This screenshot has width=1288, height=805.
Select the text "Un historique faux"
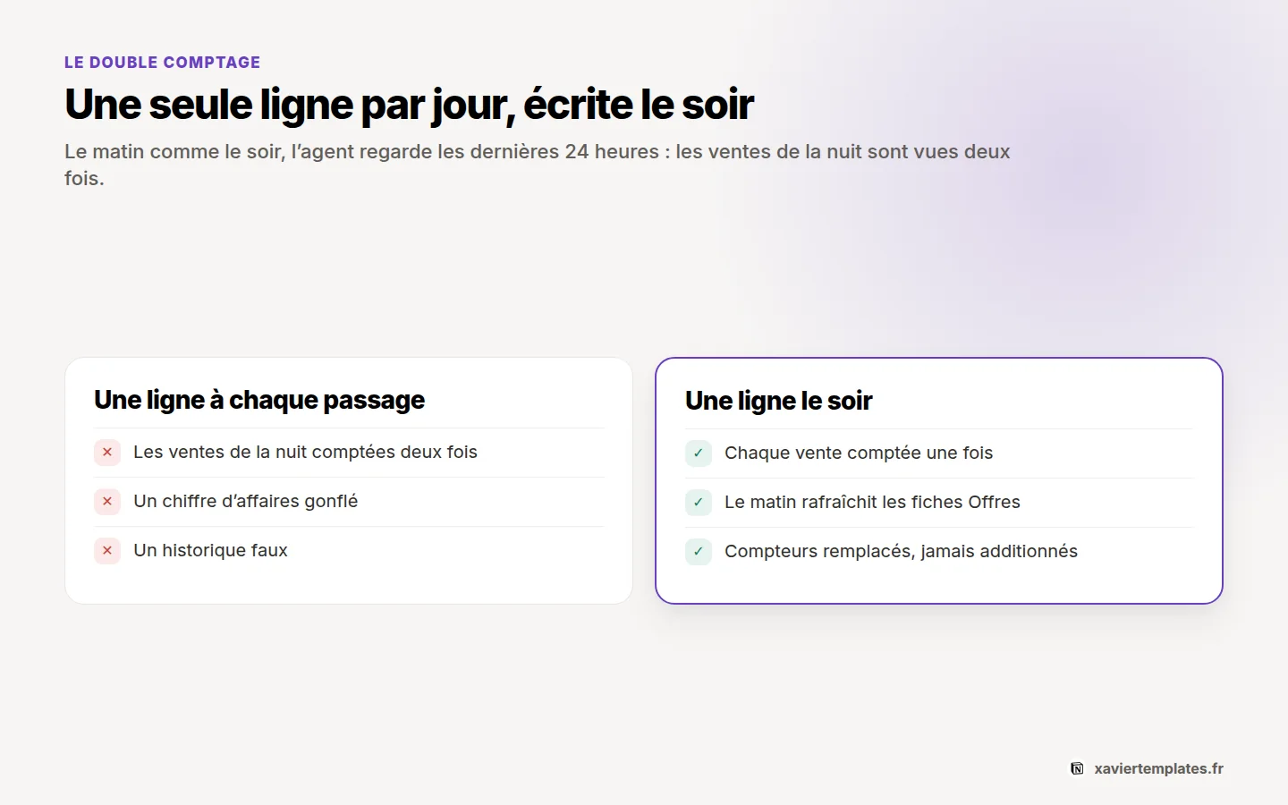pos(210,551)
